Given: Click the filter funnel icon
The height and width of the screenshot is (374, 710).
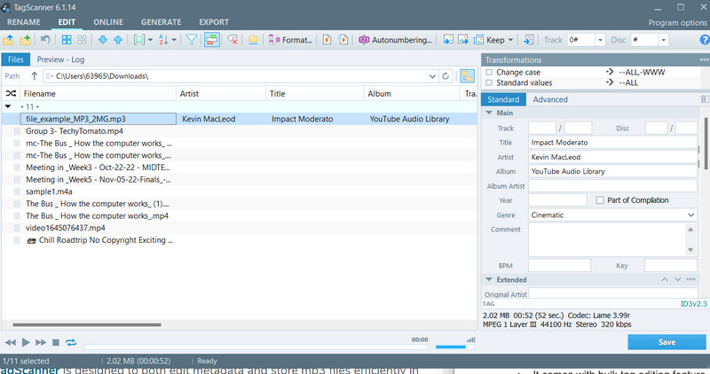Looking at the screenshot, I should [x=191, y=40].
